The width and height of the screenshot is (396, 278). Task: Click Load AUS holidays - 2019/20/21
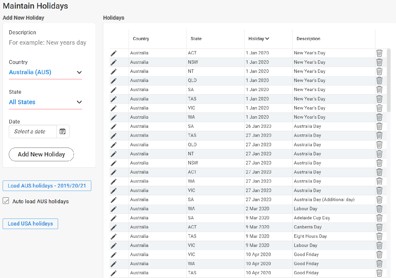(47, 186)
